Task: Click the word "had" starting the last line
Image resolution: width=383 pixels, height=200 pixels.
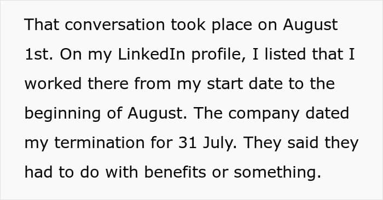Action: [x=38, y=173]
